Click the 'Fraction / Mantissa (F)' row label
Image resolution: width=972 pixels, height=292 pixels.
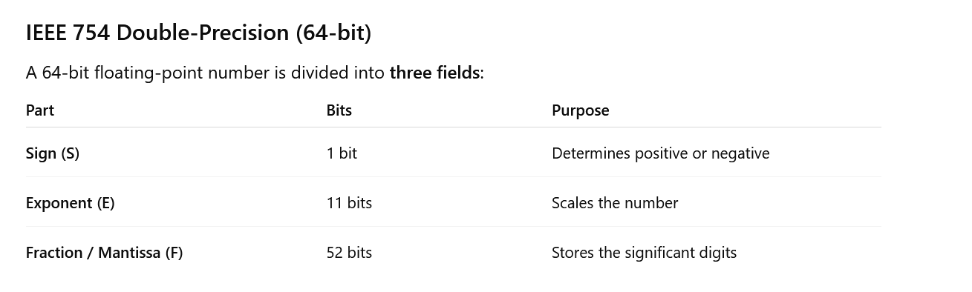coord(105,253)
